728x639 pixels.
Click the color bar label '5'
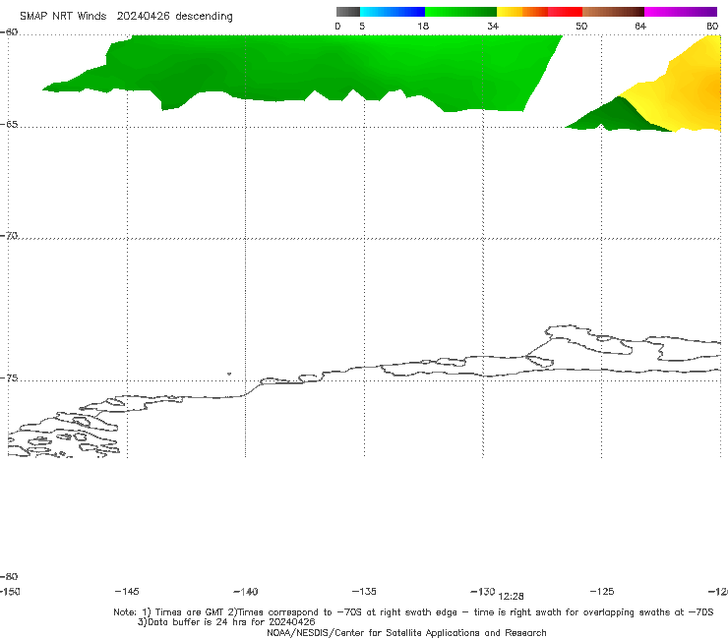pos(362,27)
